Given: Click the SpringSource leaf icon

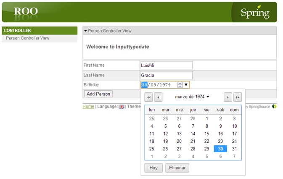Looking at the screenshot, I should pos(274,106).
